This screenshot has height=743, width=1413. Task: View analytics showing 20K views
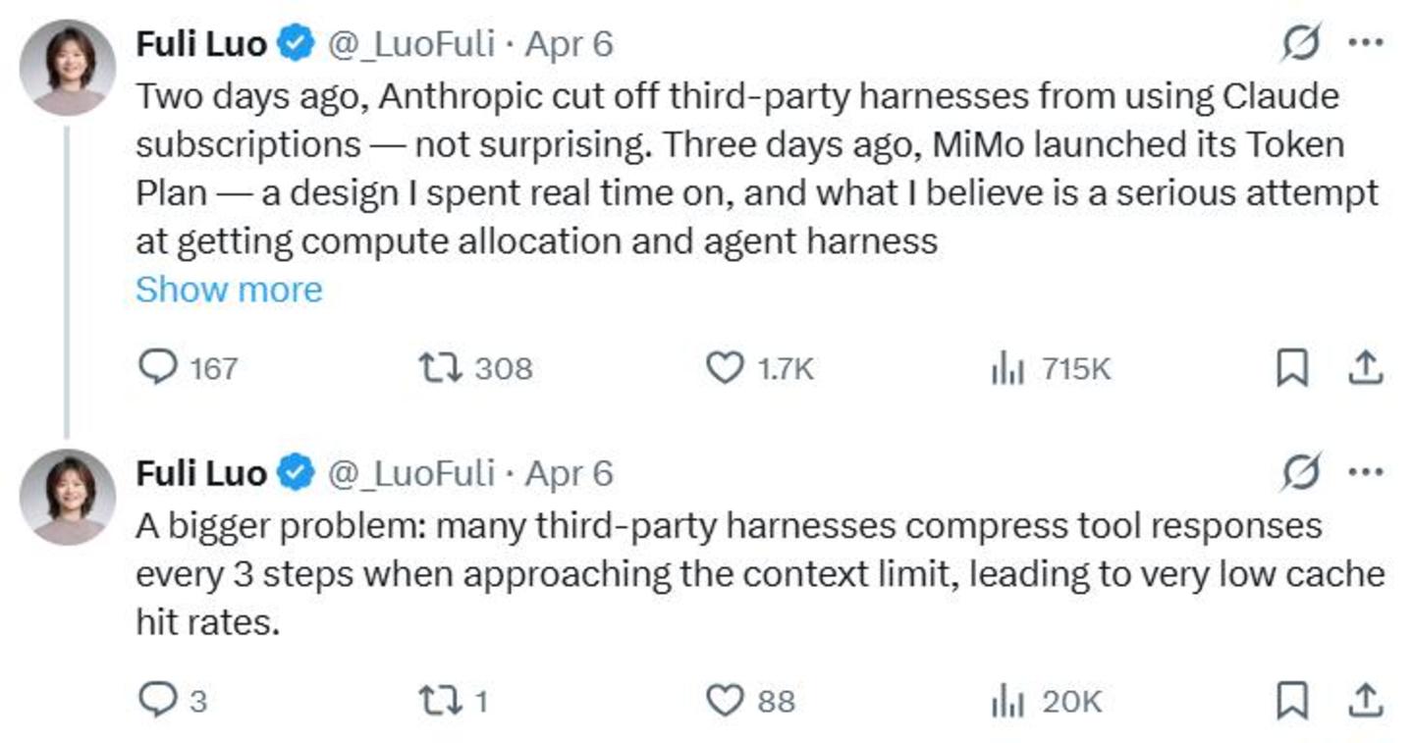[x=1006, y=702]
